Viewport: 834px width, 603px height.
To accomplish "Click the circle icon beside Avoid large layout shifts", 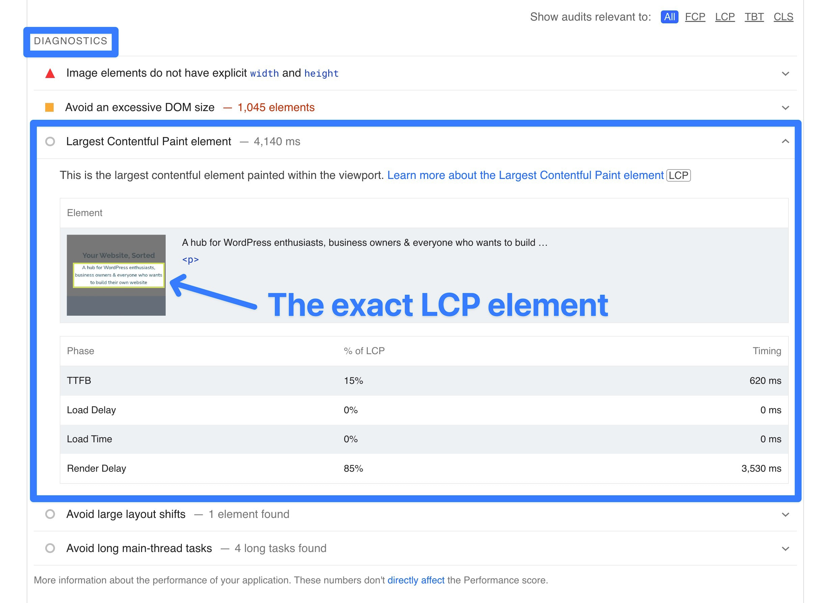I will tap(50, 514).
